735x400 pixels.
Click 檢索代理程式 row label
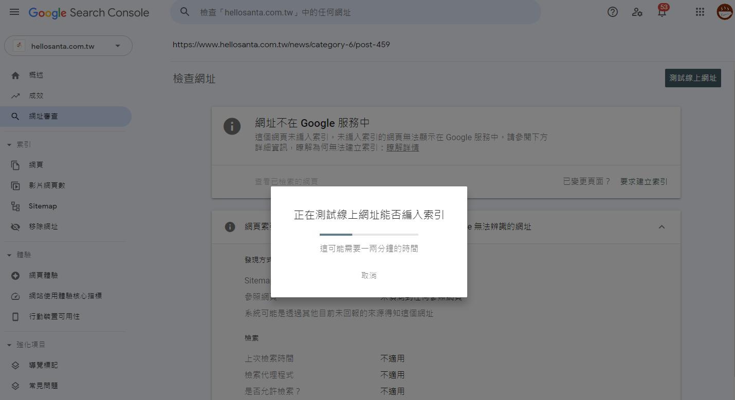point(269,375)
